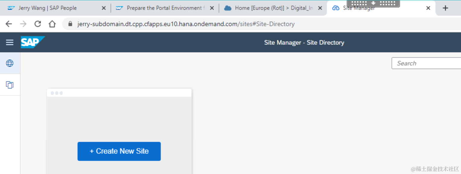Open the hamburger navigation menu

click(10, 43)
